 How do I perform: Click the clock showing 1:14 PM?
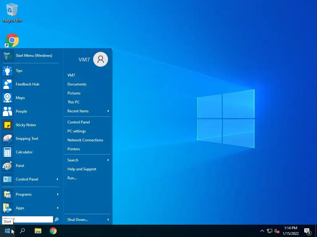pos(291,228)
